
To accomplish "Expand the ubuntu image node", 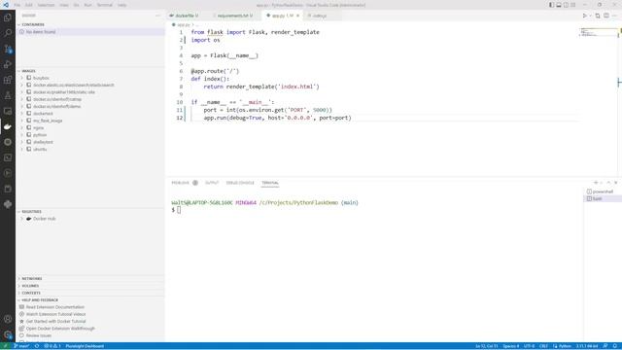I will 21,149.
